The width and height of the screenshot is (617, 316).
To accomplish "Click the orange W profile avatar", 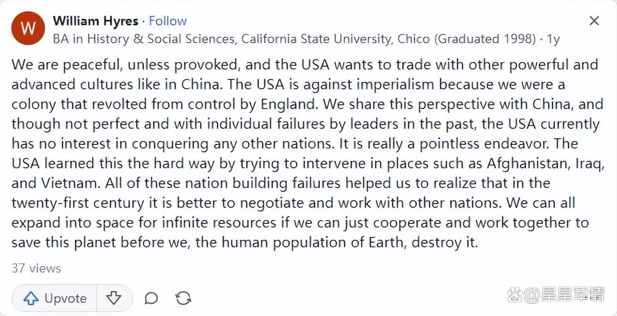I will point(28,28).
